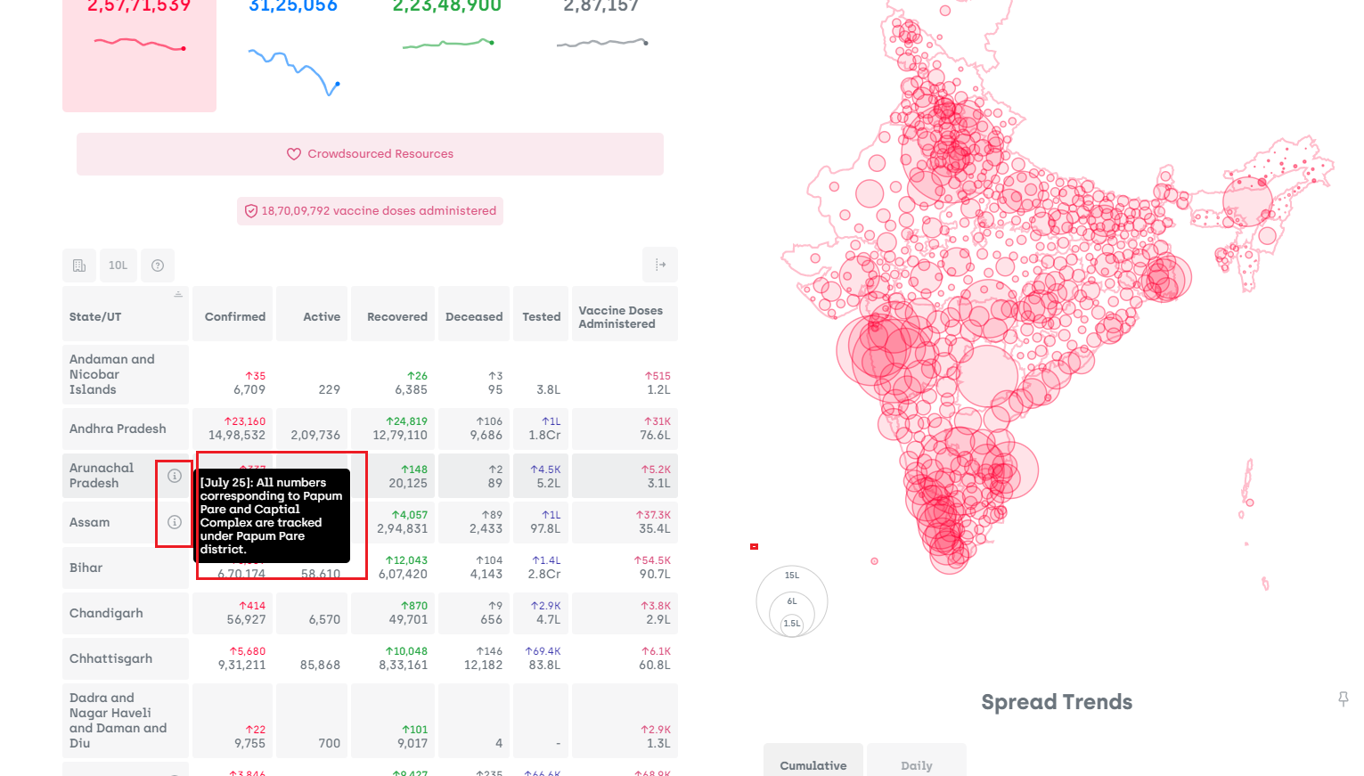Open Dadra and Nagar Haveli and Daman and Diu row
The width and height of the screenshot is (1364, 776).
tap(370, 721)
